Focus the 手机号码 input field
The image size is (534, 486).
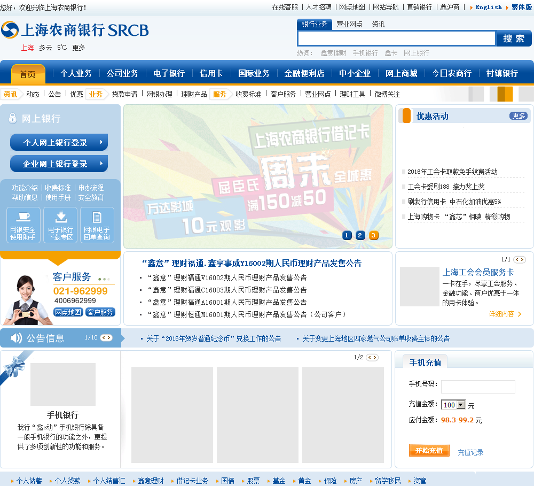coord(478,387)
